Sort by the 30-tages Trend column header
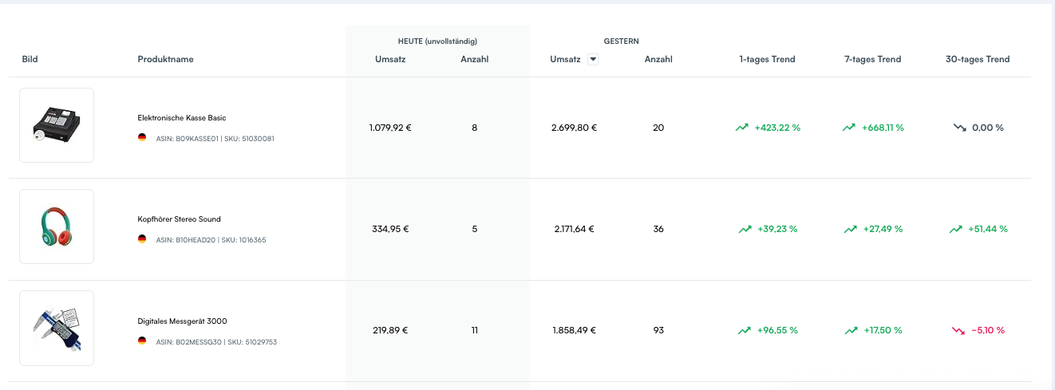Image resolution: width=1055 pixels, height=390 pixels. click(x=978, y=59)
